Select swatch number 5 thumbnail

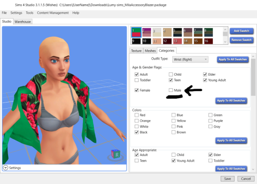[178, 32]
